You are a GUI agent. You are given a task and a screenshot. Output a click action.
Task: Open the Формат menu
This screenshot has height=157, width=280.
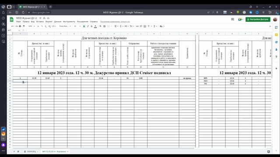click(49, 21)
